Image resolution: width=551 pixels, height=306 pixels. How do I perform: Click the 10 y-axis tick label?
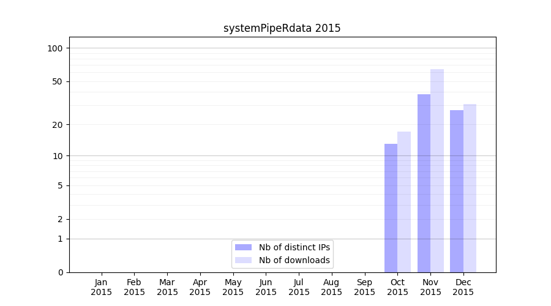click(x=58, y=155)
